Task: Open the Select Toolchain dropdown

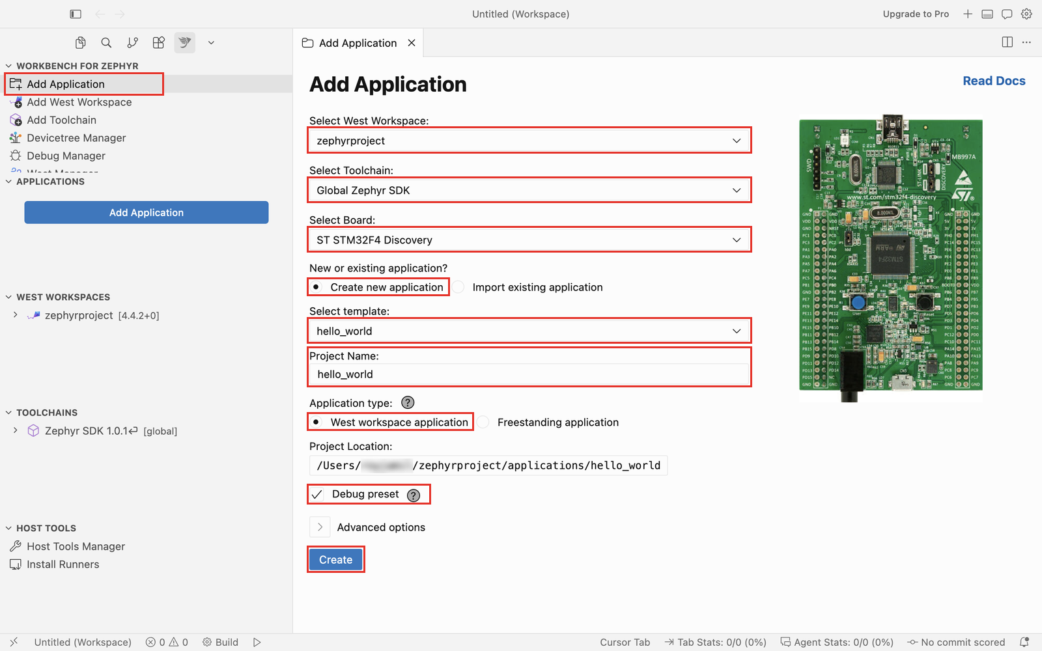Action: [x=529, y=190]
